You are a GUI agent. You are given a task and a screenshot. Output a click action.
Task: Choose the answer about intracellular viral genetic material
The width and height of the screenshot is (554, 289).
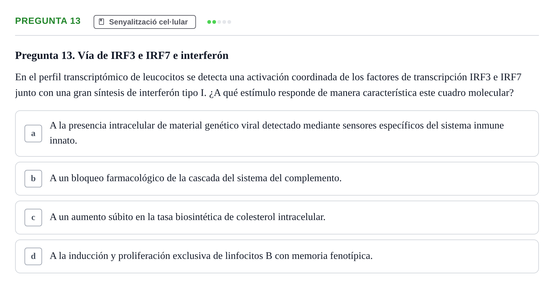[x=277, y=134]
